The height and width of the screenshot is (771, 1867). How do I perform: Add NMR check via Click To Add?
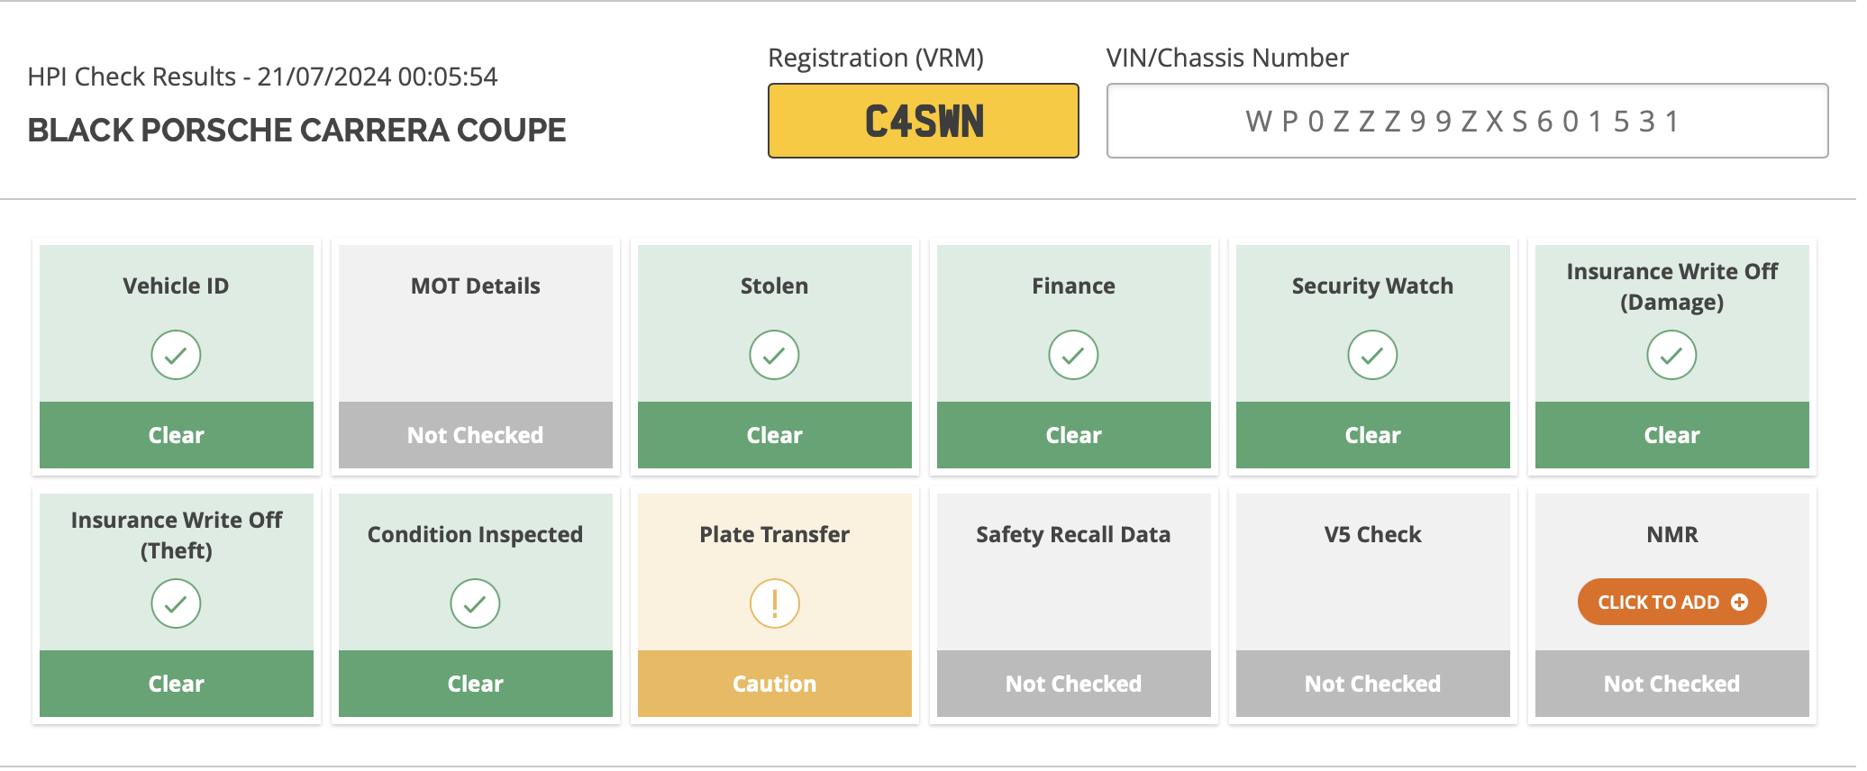(x=1671, y=602)
